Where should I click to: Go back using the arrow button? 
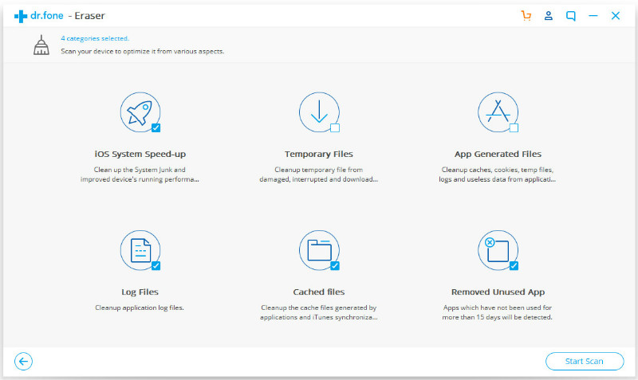pos(24,362)
